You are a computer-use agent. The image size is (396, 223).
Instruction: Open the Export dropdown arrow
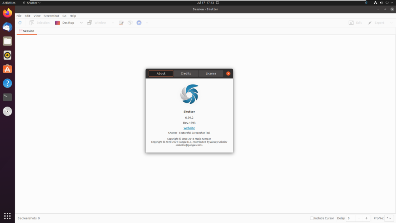pos(392,23)
